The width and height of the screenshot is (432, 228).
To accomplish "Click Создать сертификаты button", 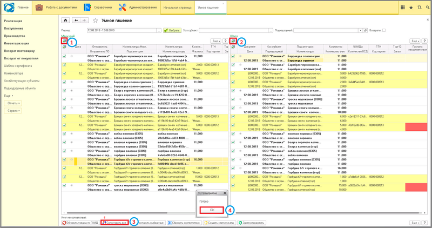I will [x=219, y=223].
